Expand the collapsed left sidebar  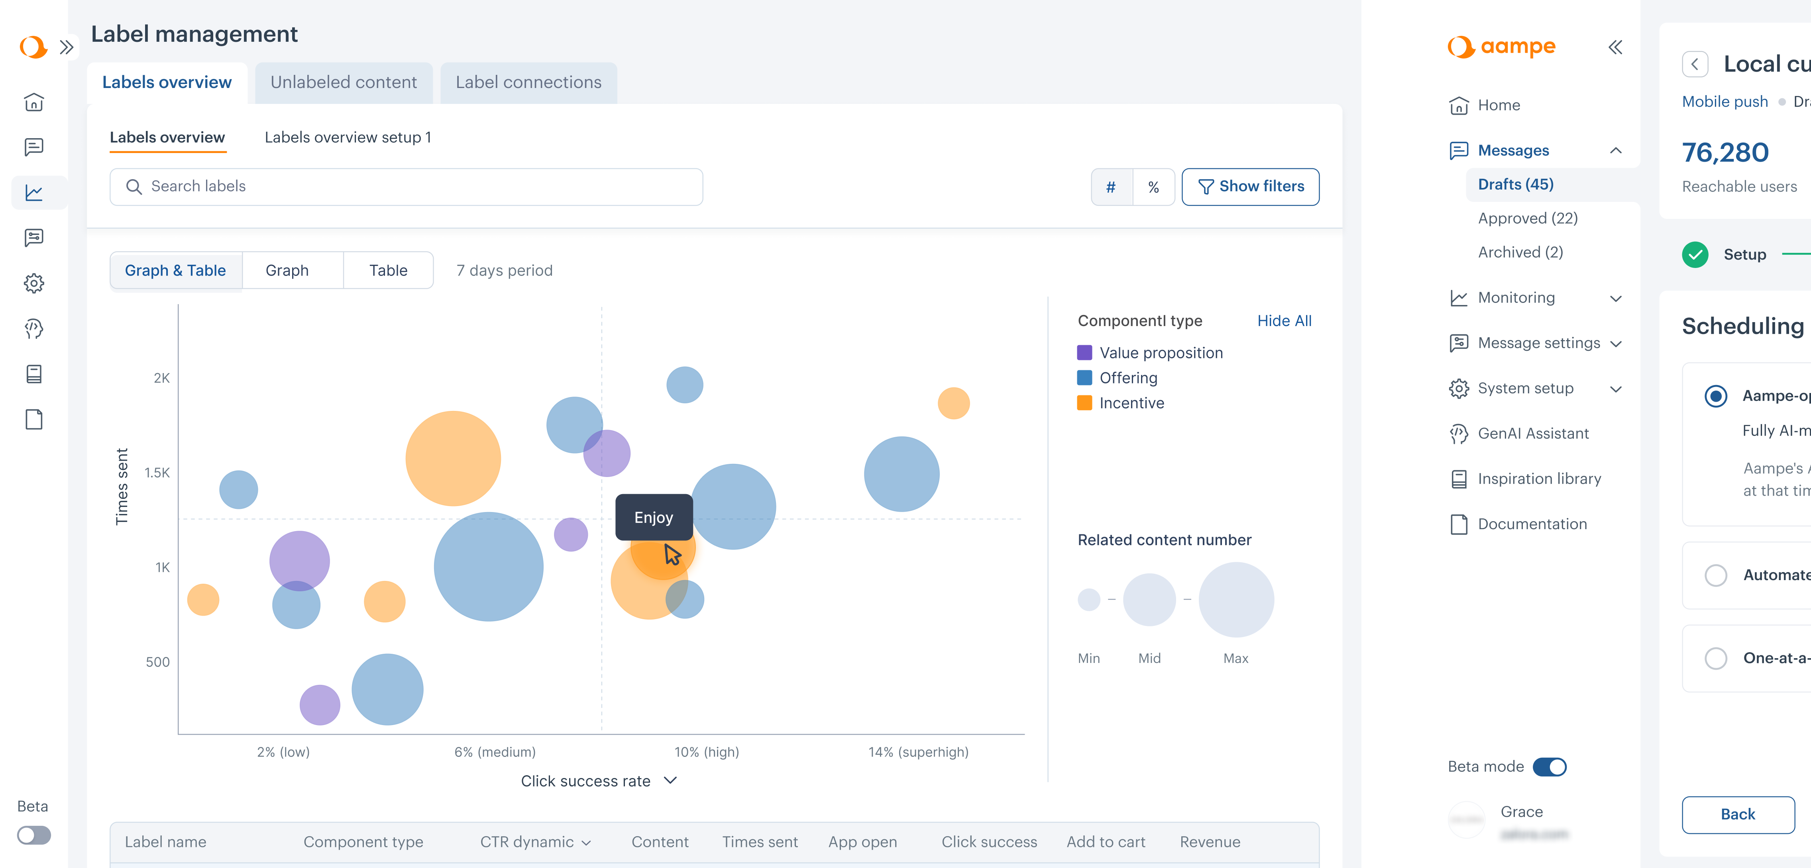67,47
